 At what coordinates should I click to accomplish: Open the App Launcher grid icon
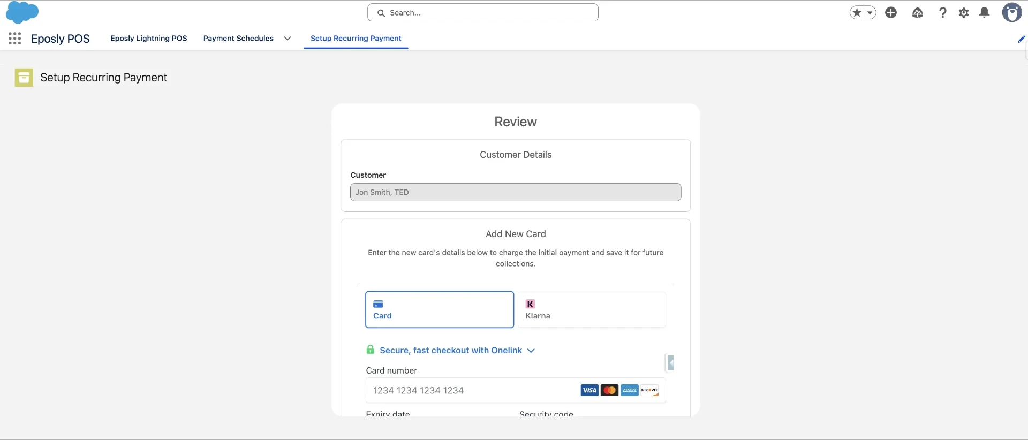[x=15, y=39]
